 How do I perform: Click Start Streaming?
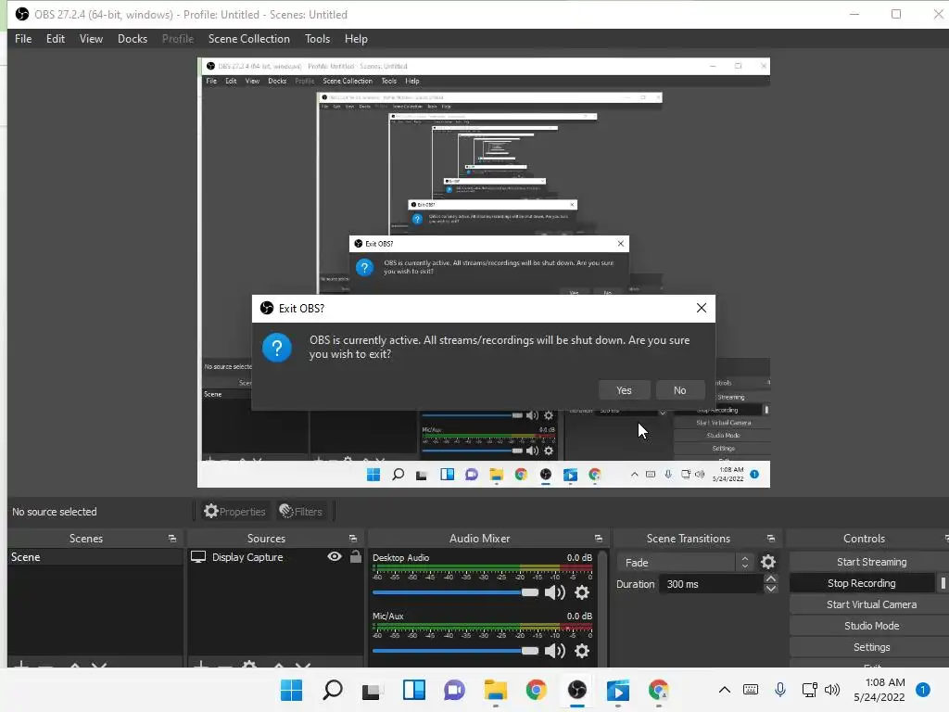871,562
